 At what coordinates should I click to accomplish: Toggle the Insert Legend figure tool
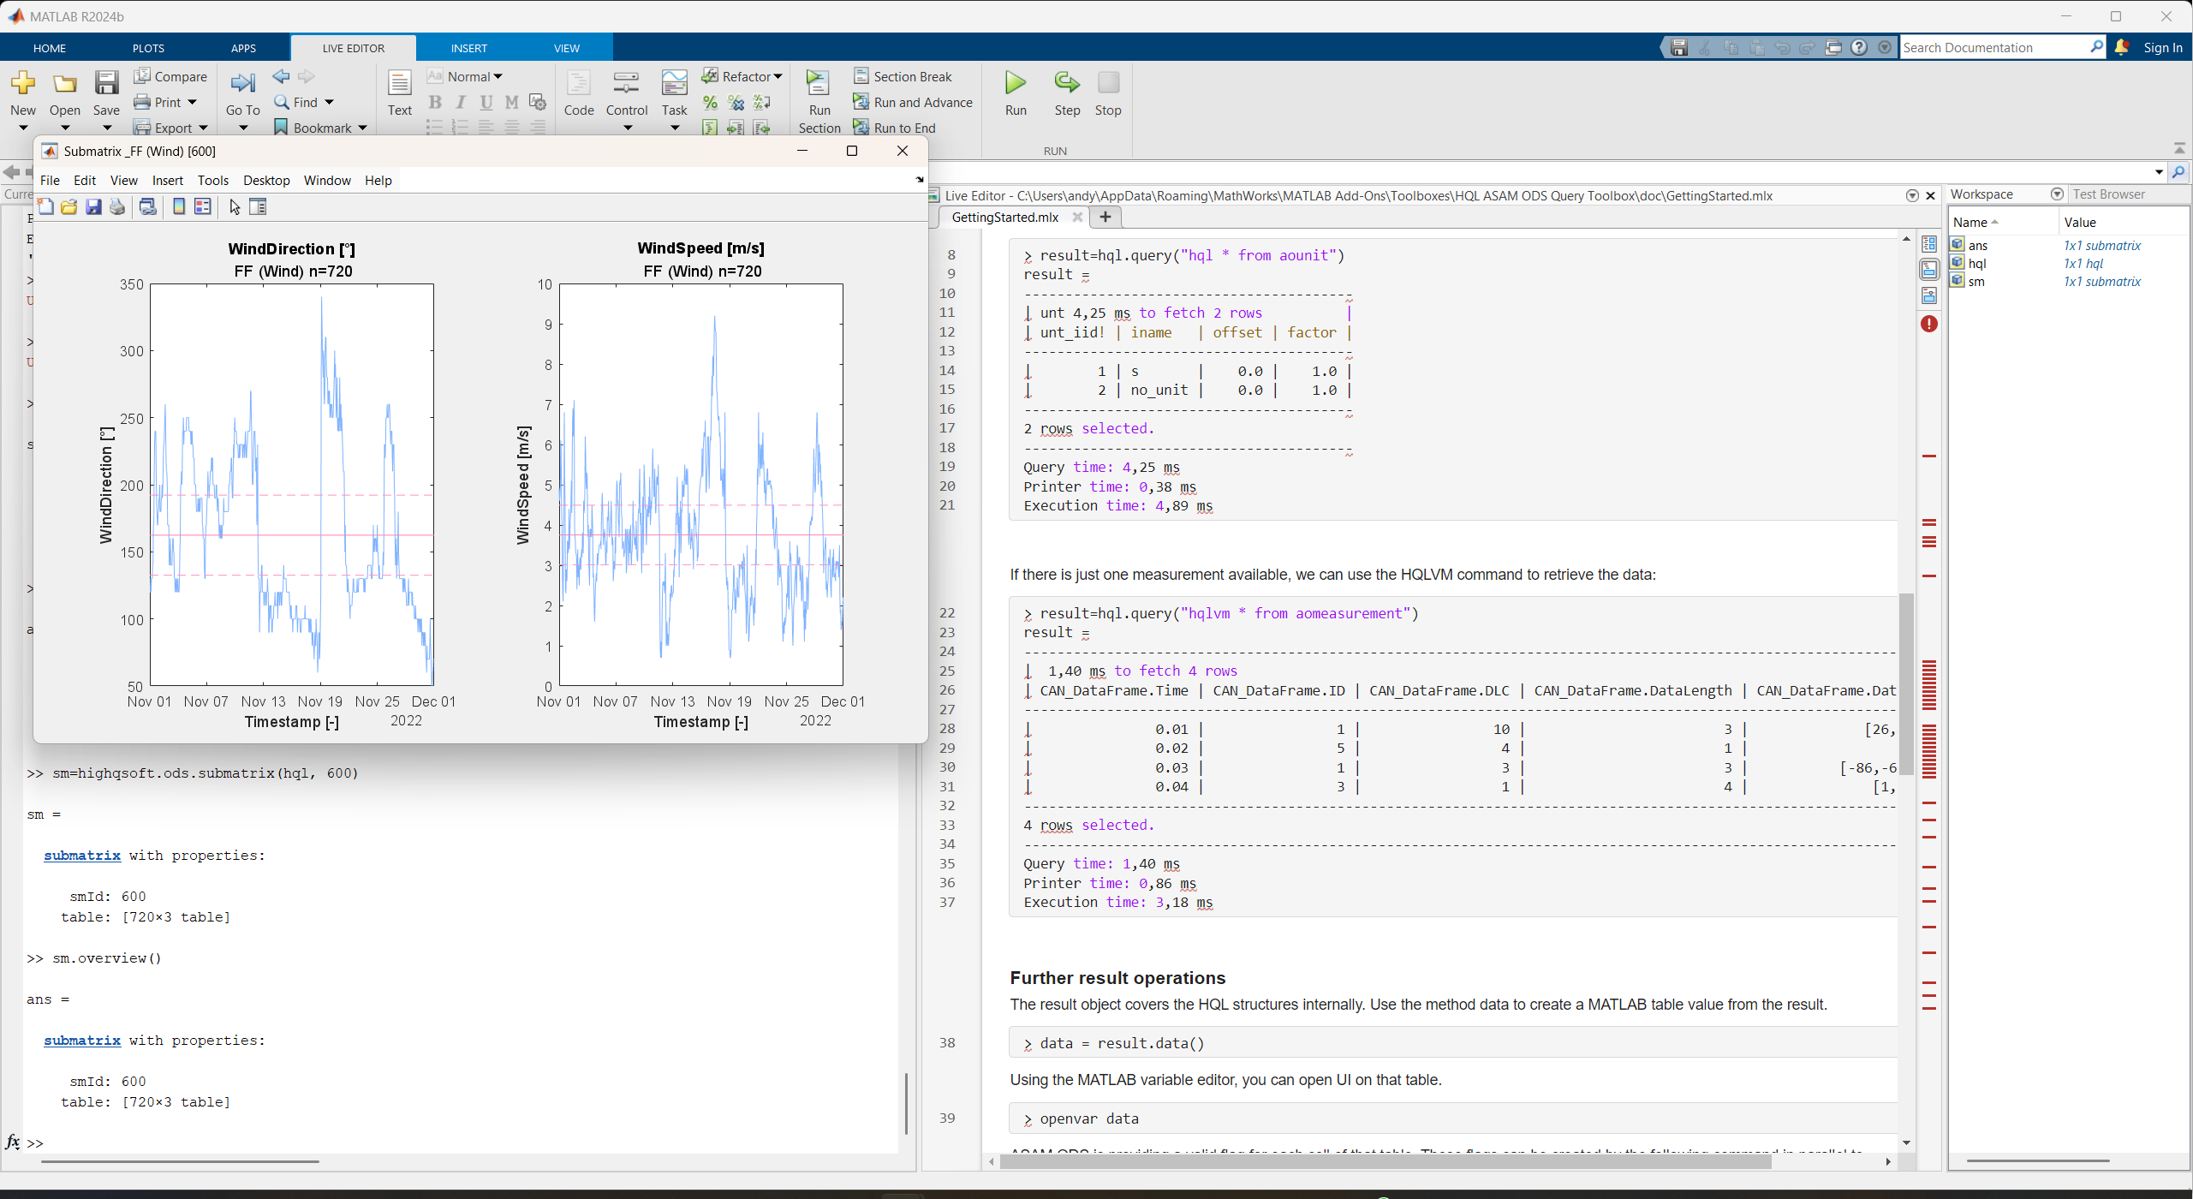[203, 206]
